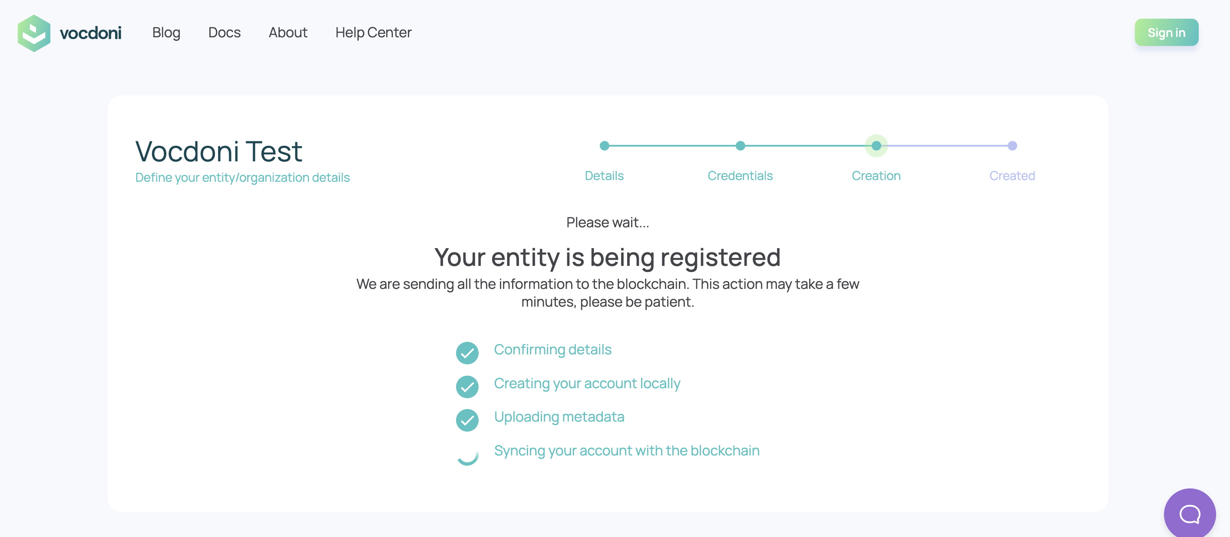Screen dimensions: 1230x537
Task: Click the Created step dot
Action: 1012,146
